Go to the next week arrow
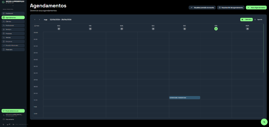269x127 pixels. point(39,19)
